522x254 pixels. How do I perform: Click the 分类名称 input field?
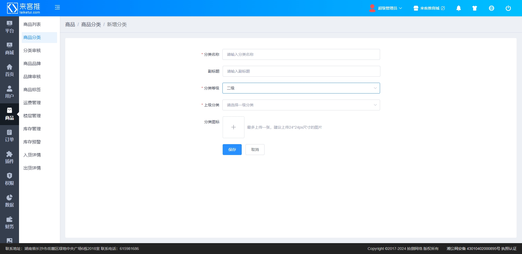301,54
